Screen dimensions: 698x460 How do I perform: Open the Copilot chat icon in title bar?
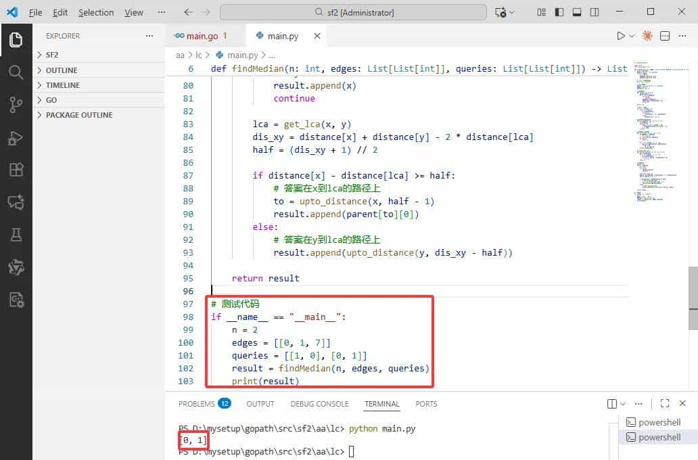[x=501, y=12]
